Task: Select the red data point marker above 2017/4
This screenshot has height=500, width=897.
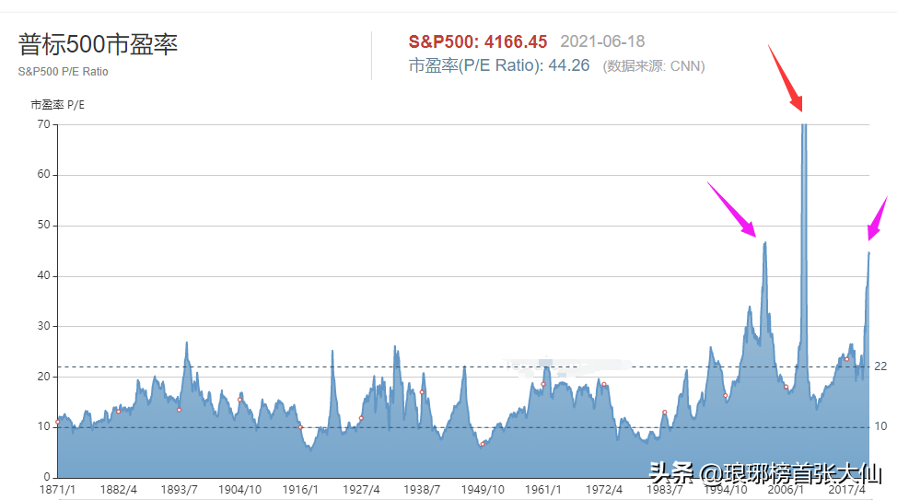Action: [x=846, y=359]
